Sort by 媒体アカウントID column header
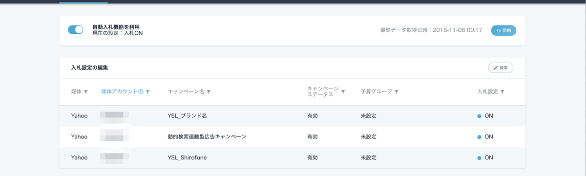The image size is (586, 176). 123,91
